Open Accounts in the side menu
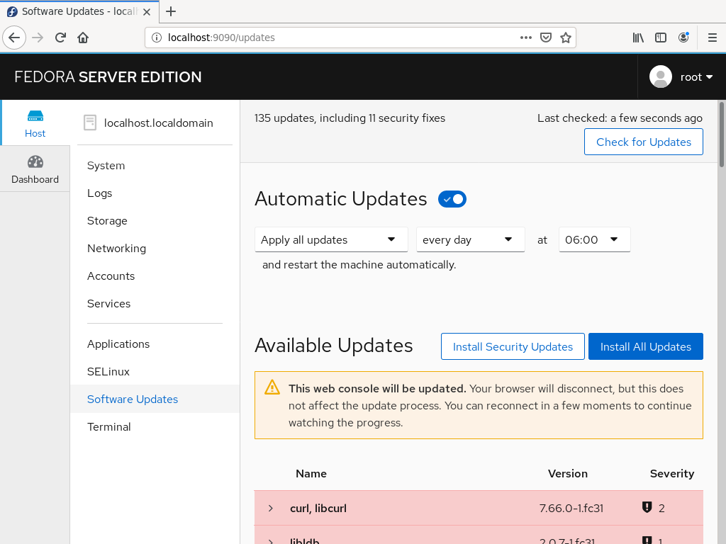Image resolution: width=726 pixels, height=544 pixels. click(111, 276)
